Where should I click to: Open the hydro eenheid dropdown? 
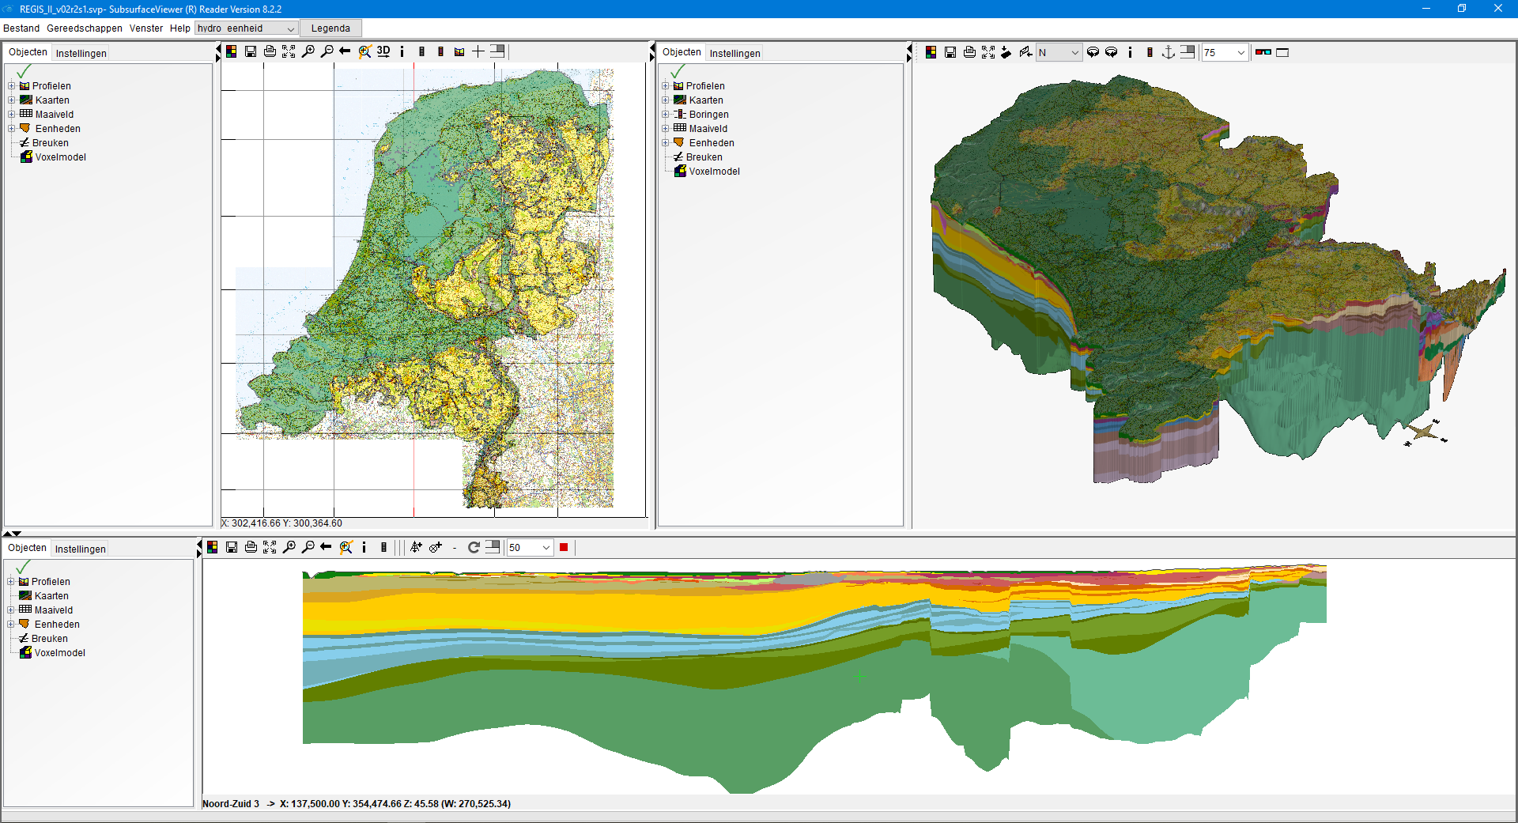[x=289, y=28]
